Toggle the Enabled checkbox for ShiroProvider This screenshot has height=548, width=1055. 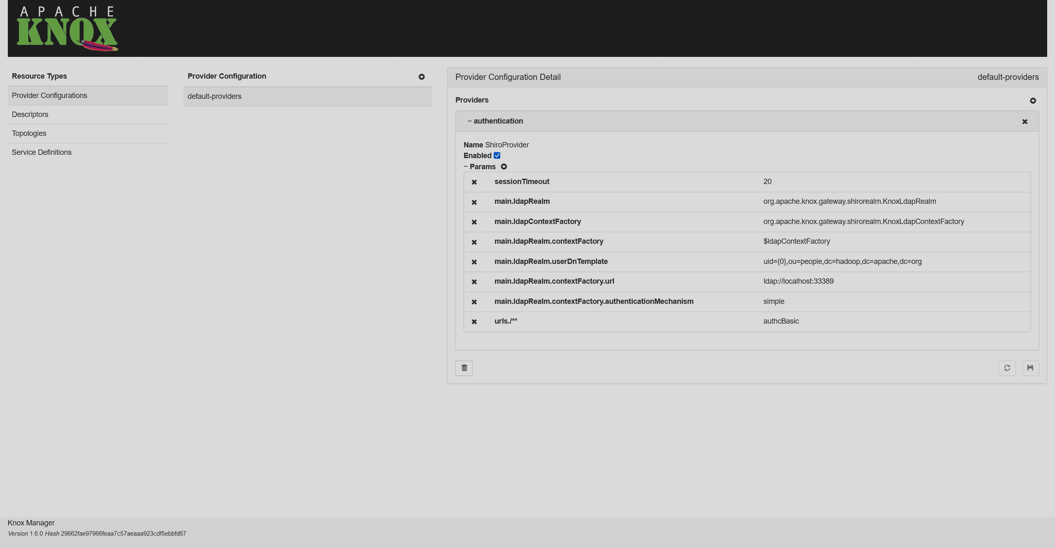coord(497,156)
